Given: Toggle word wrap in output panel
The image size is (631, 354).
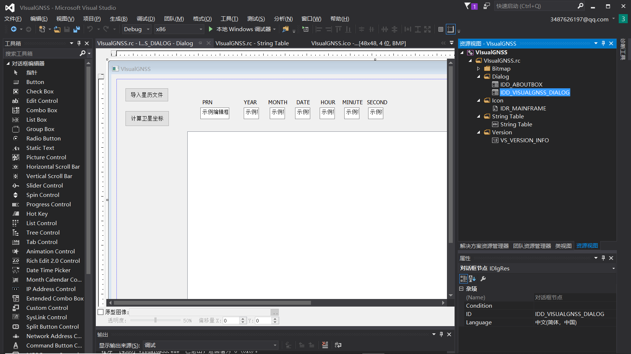Looking at the screenshot, I should tap(338, 345).
